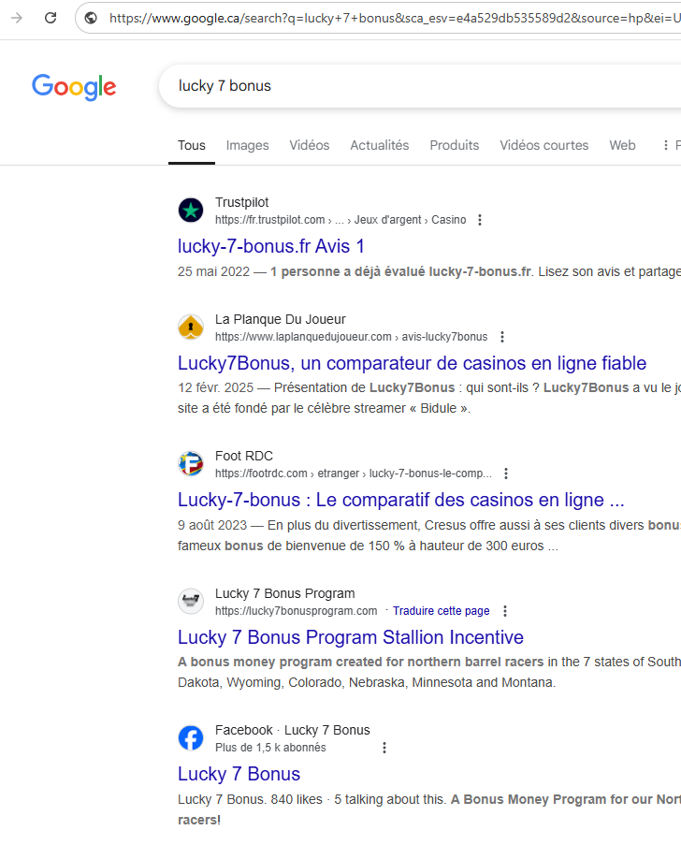Screen dimensions: 681x845
Task: Click the Trustpilot site name
Action: [242, 203]
